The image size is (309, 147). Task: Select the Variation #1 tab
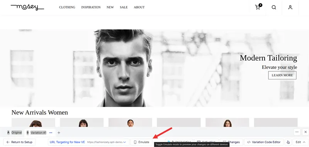coord(36,132)
